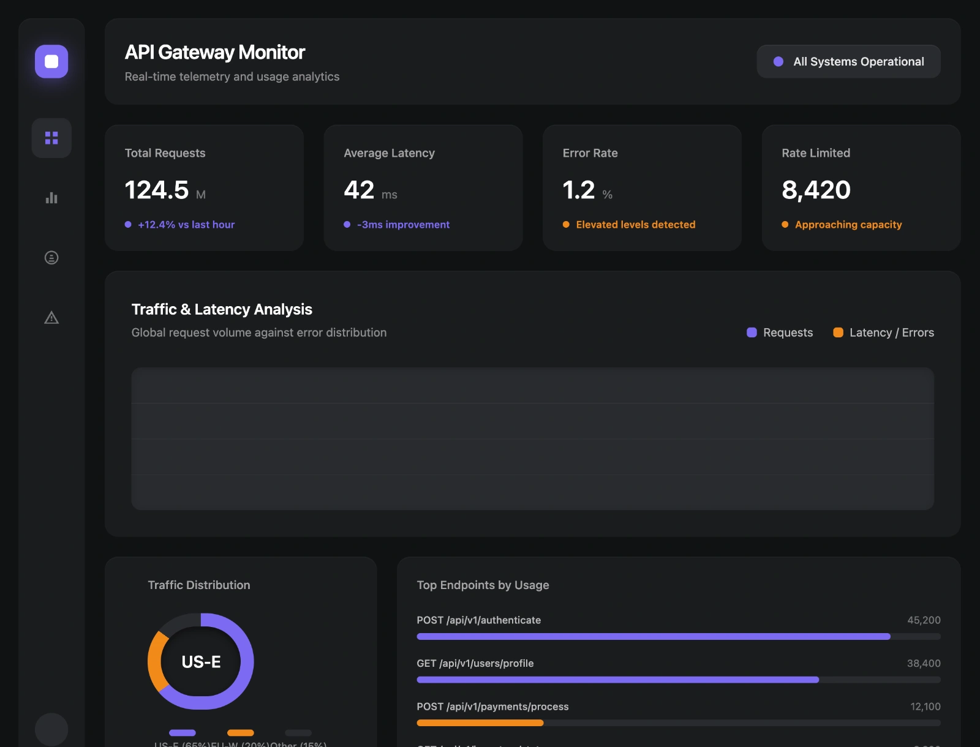Toggle the Latency / Errors legend series
Viewport: 980px width, 747px height.
click(x=883, y=332)
